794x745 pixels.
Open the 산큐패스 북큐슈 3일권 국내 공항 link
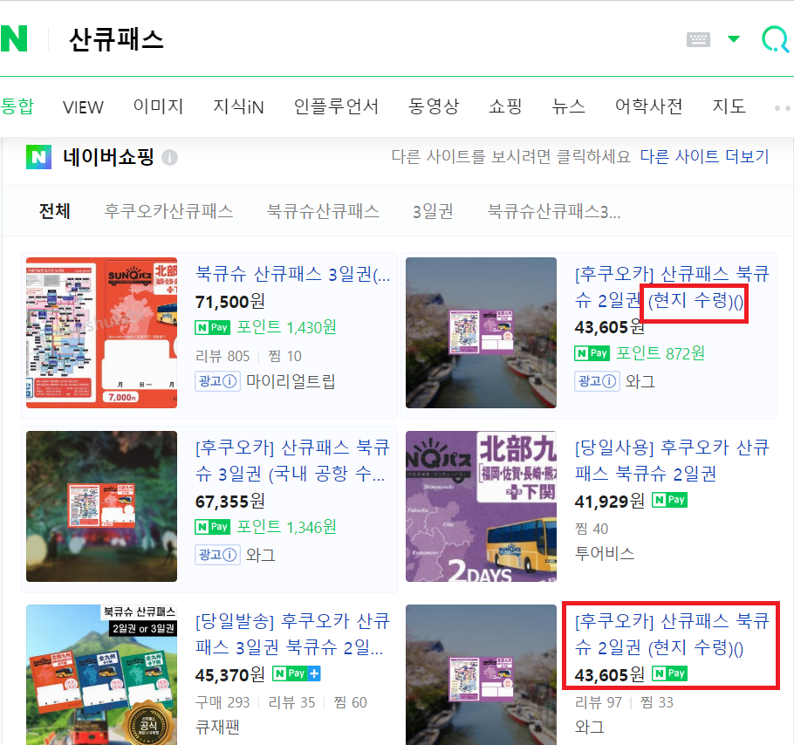(292, 461)
